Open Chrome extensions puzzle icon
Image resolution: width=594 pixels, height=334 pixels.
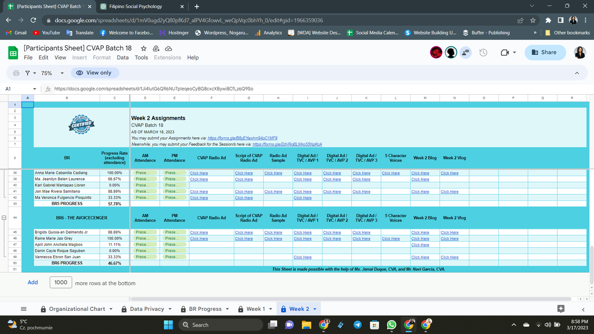[548, 20]
